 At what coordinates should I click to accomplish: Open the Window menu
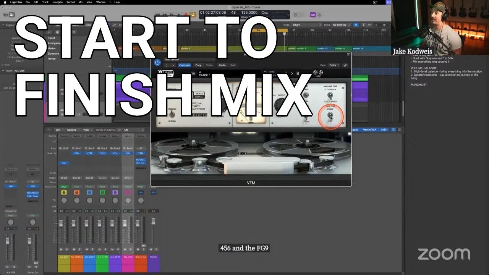pos(101,2)
